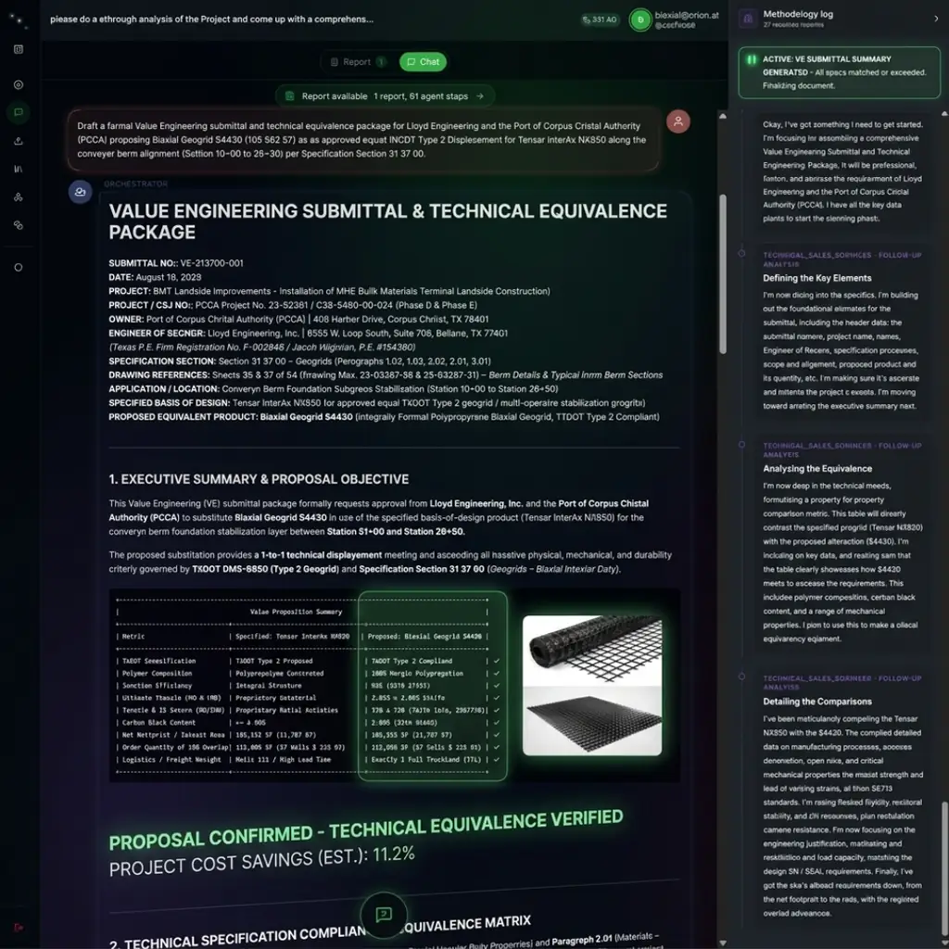949x949 pixels.
Task: Click the checkmark beside the Type 2 Compliant row
Action: click(x=497, y=661)
